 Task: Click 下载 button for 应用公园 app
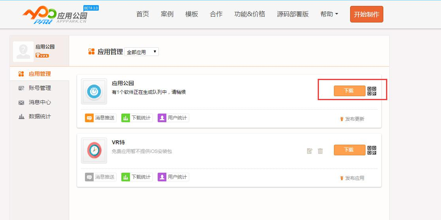[349, 91]
